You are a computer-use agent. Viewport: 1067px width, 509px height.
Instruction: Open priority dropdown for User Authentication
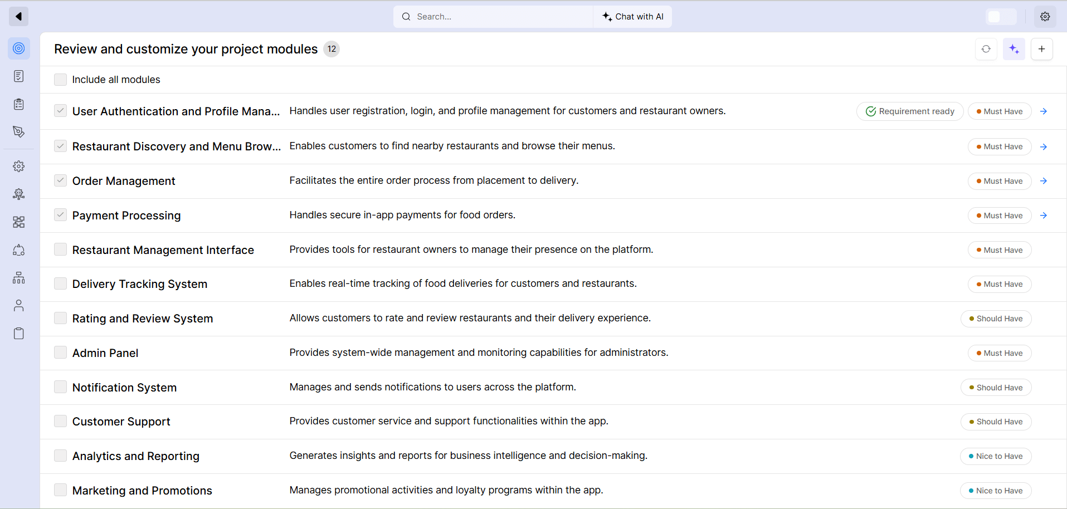[1000, 111]
